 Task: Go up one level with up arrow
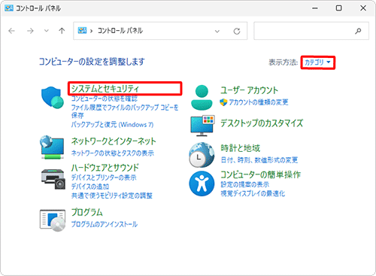click(62, 31)
